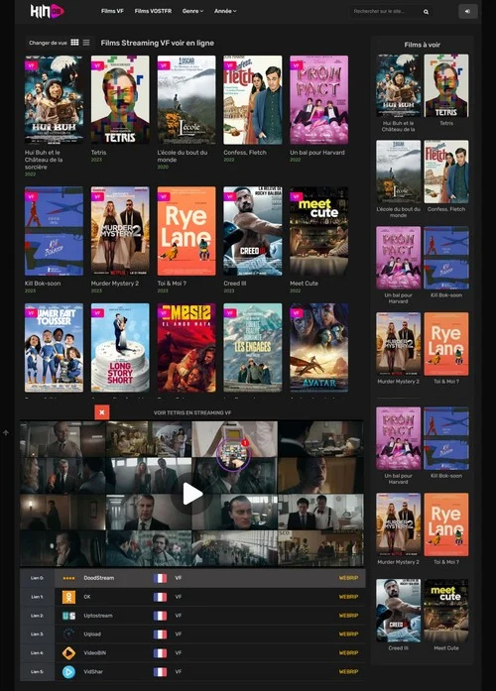This screenshot has width=496, height=691.
Task: Expand the Genre dropdown menu
Action: click(x=192, y=11)
